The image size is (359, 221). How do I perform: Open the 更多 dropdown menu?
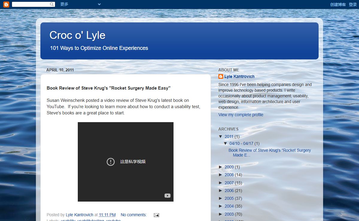[80, 4]
